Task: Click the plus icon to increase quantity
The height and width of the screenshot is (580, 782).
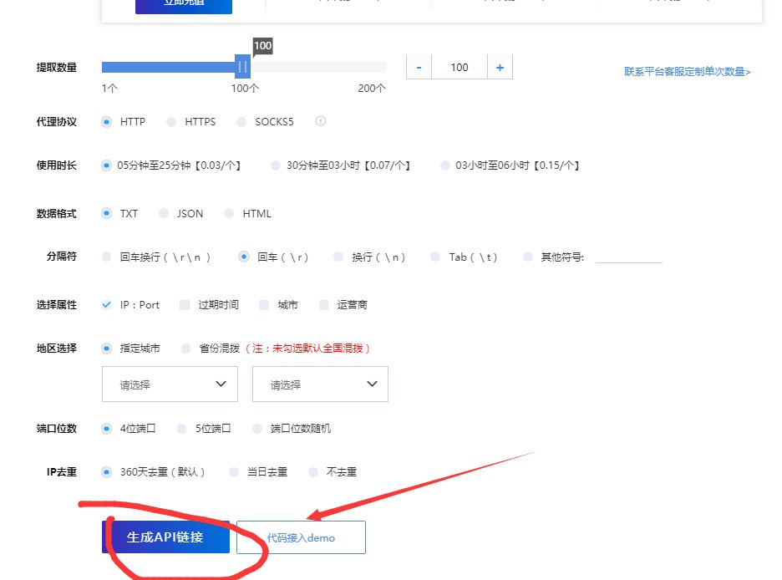Action: pyautogui.click(x=500, y=67)
